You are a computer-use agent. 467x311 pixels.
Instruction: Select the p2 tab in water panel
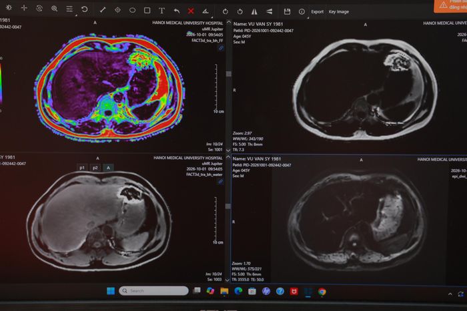pos(95,168)
